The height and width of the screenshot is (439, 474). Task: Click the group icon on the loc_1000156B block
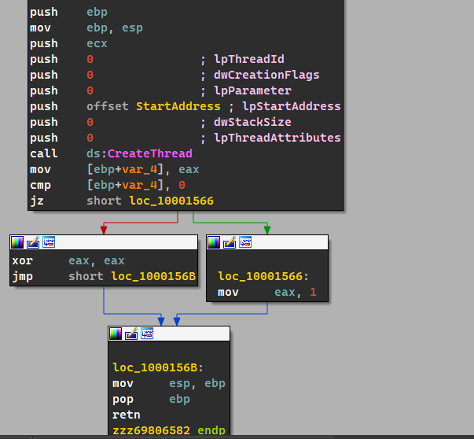[146, 334]
